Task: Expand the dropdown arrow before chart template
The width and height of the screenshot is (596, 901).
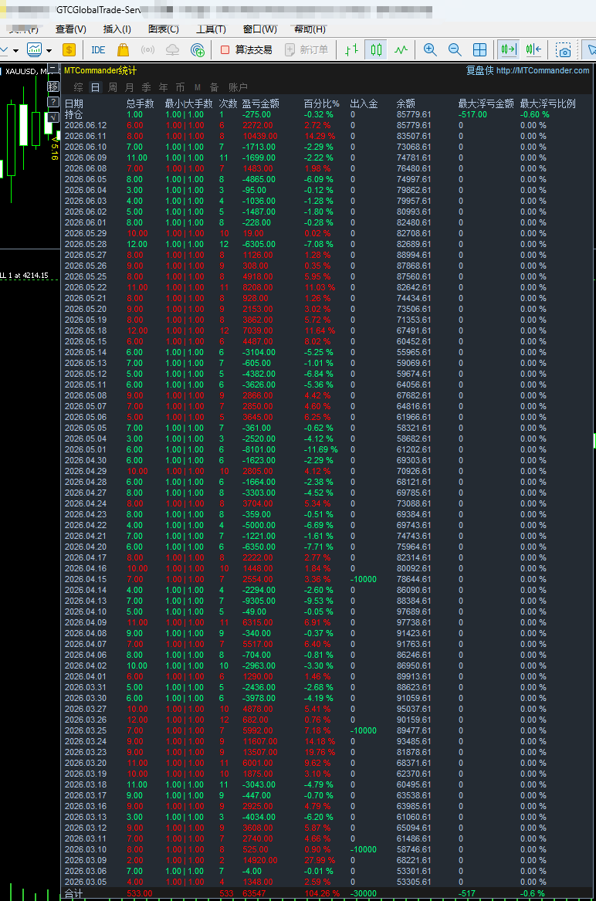Action: (x=15, y=50)
